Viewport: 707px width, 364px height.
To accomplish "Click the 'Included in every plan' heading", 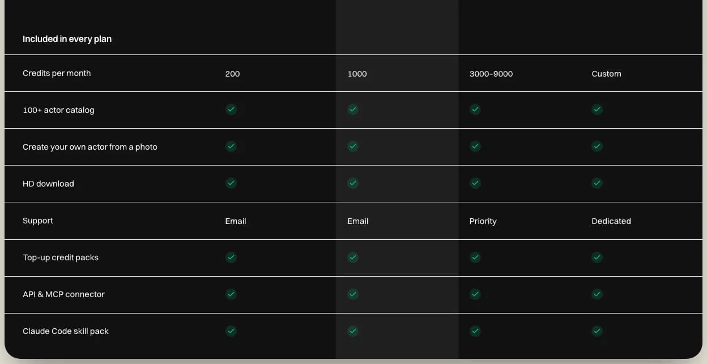I will click(x=67, y=39).
